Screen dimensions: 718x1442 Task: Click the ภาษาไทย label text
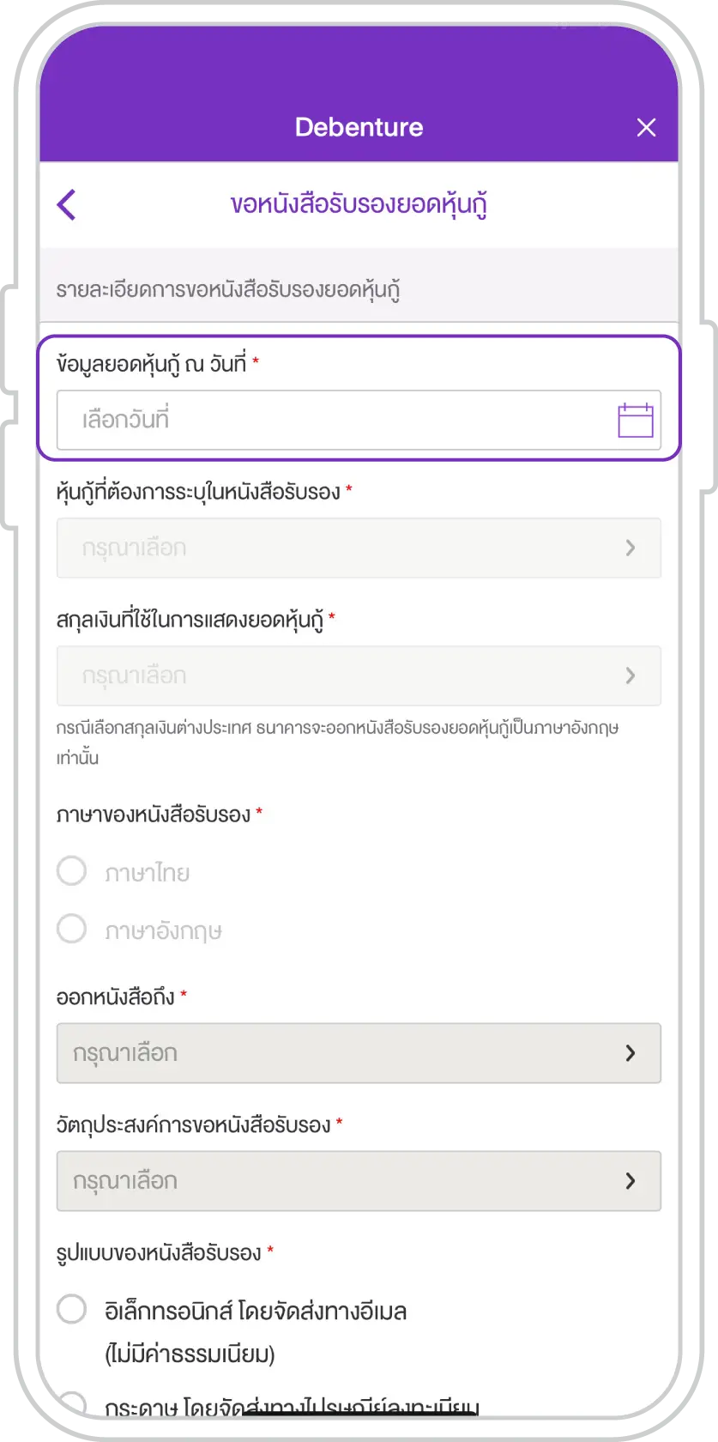coord(147,873)
